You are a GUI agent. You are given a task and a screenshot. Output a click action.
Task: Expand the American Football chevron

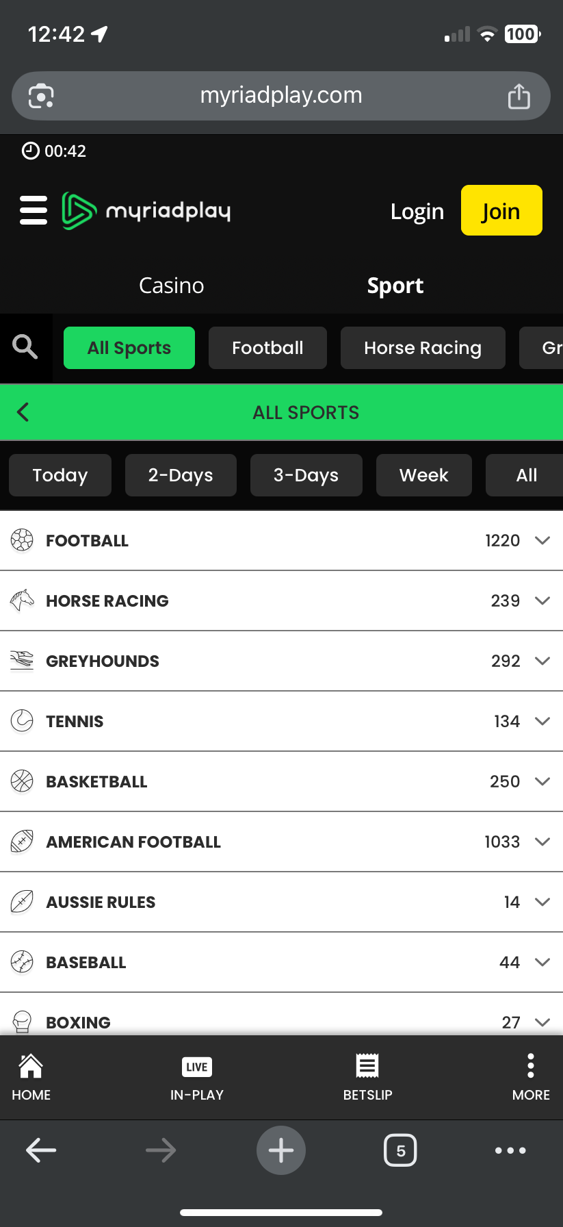pyautogui.click(x=542, y=842)
